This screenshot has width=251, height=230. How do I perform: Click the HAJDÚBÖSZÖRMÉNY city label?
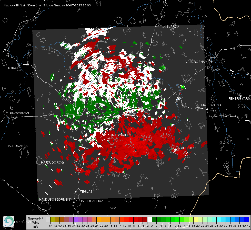point(56,200)
